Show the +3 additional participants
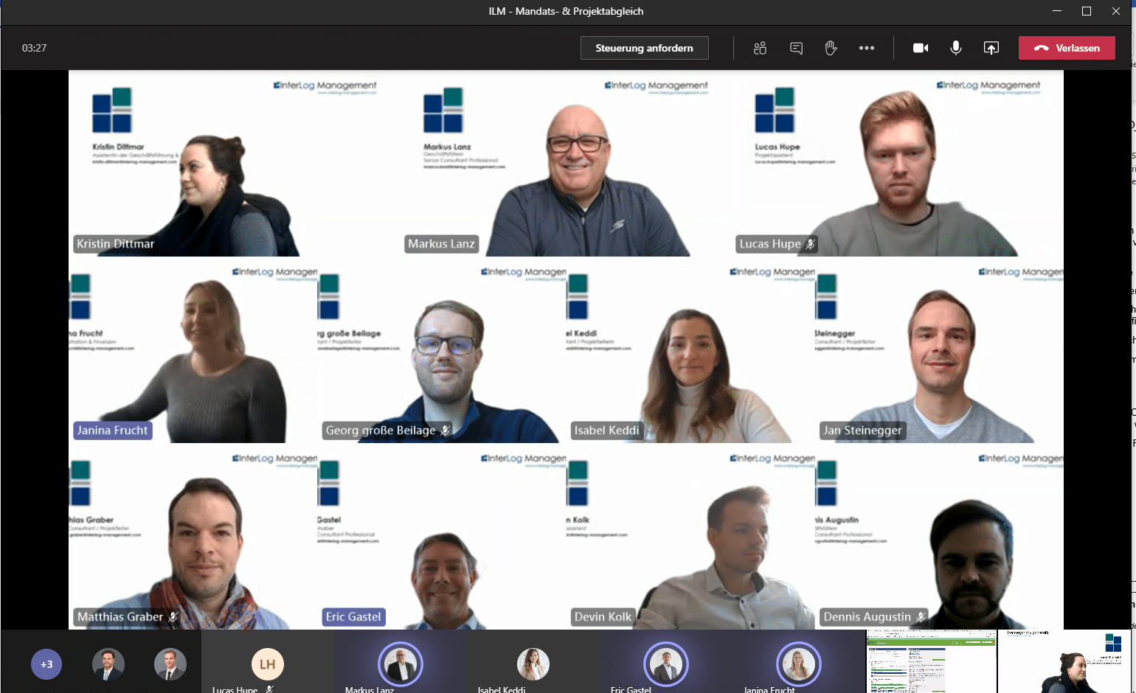Image resolution: width=1136 pixels, height=693 pixels. coord(46,664)
